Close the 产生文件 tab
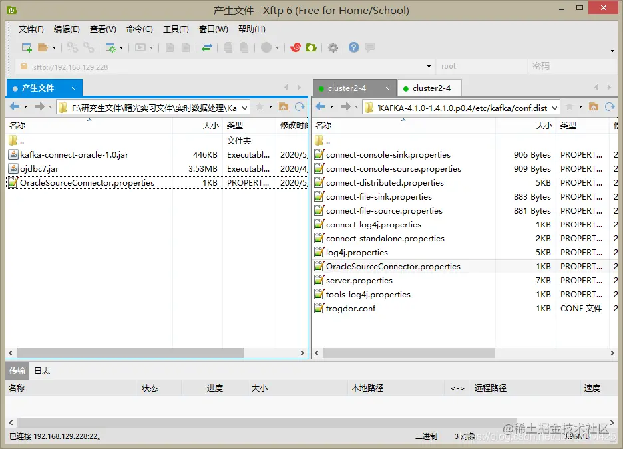 click(73, 88)
